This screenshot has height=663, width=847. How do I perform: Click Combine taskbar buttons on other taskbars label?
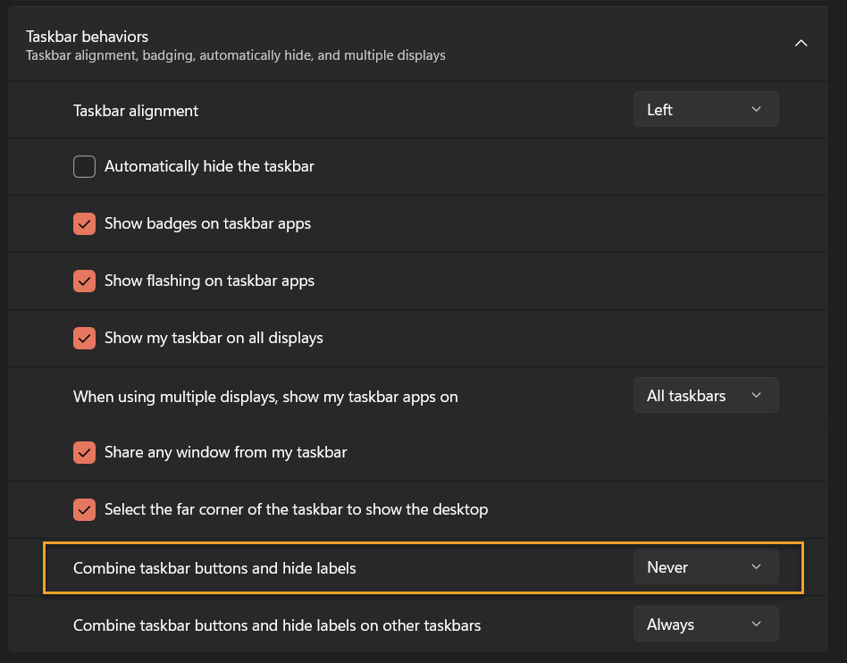pos(277,625)
